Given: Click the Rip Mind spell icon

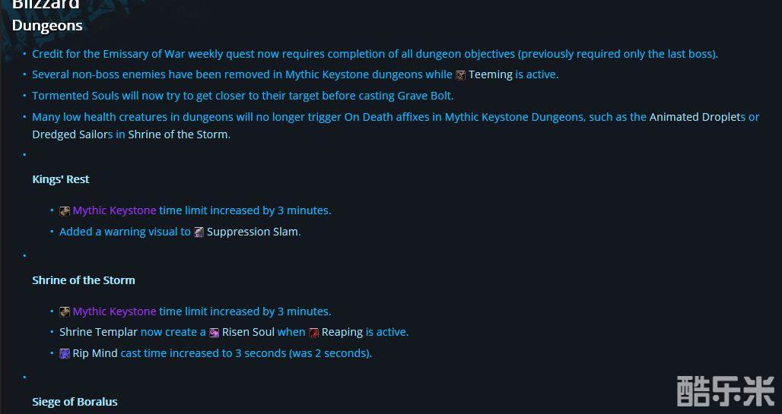Looking at the screenshot, I should (65, 354).
